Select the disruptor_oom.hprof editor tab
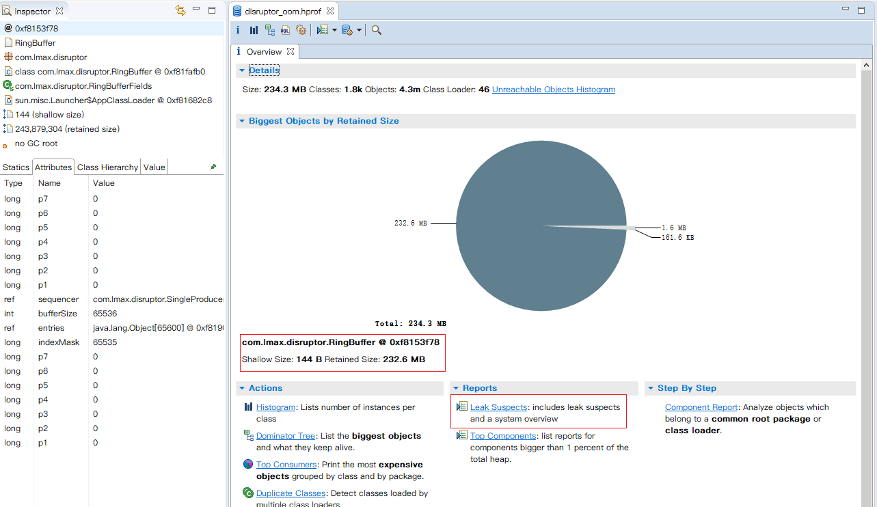 coord(284,11)
